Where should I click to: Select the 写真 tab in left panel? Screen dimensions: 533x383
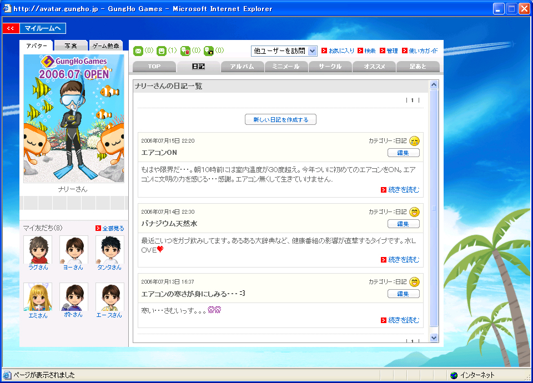pos(71,46)
